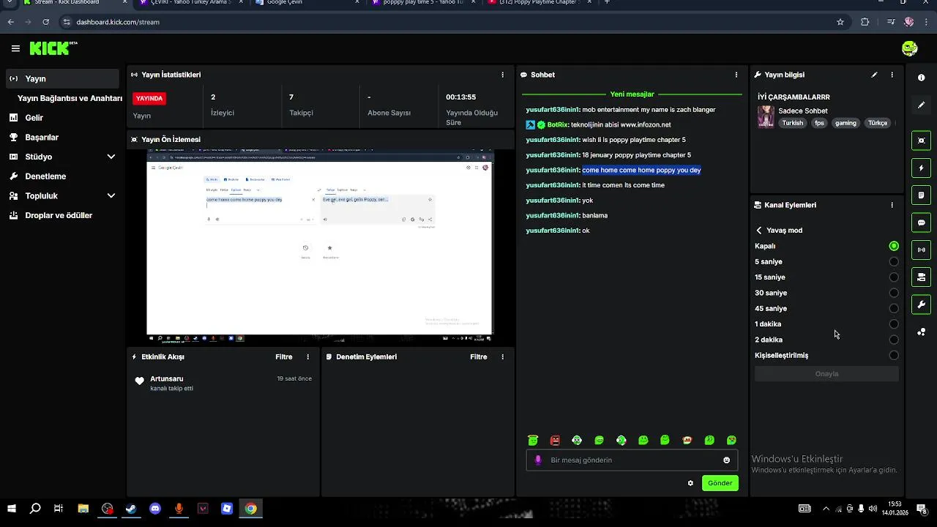Click BotRix username in chat
This screenshot has height=527, width=937.
tap(557, 124)
